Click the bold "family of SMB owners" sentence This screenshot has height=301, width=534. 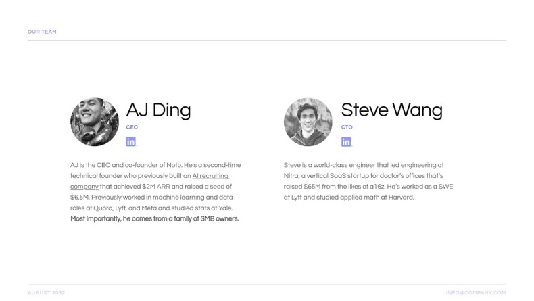pyautogui.click(x=155, y=218)
